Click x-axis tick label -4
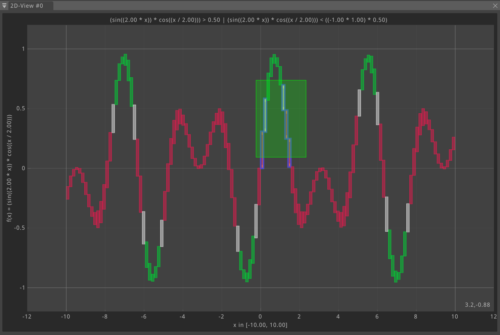This screenshot has width=500, height=335. coord(182,317)
